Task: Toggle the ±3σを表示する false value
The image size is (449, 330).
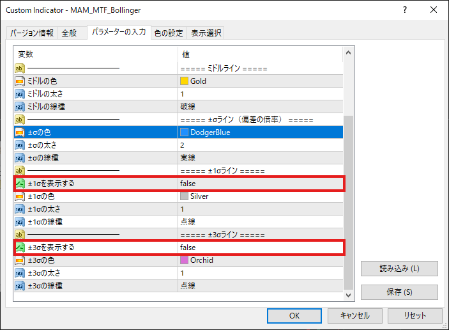Action: 261,247
